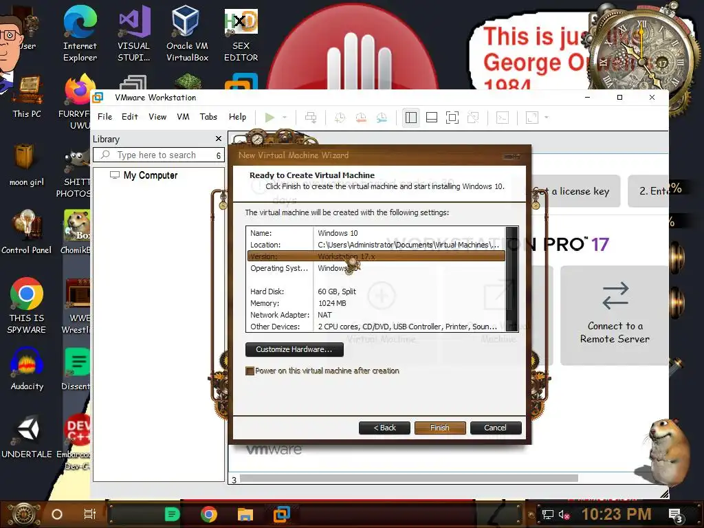Open the View menu
The width and height of the screenshot is (704, 528).
tap(157, 117)
